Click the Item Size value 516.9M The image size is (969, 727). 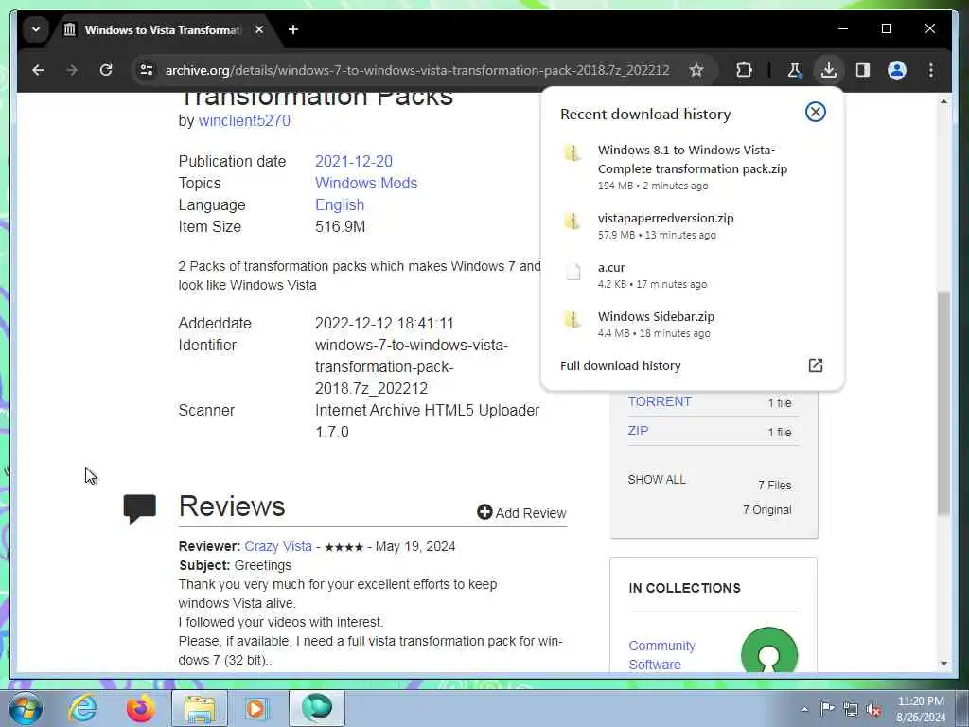point(340,227)
